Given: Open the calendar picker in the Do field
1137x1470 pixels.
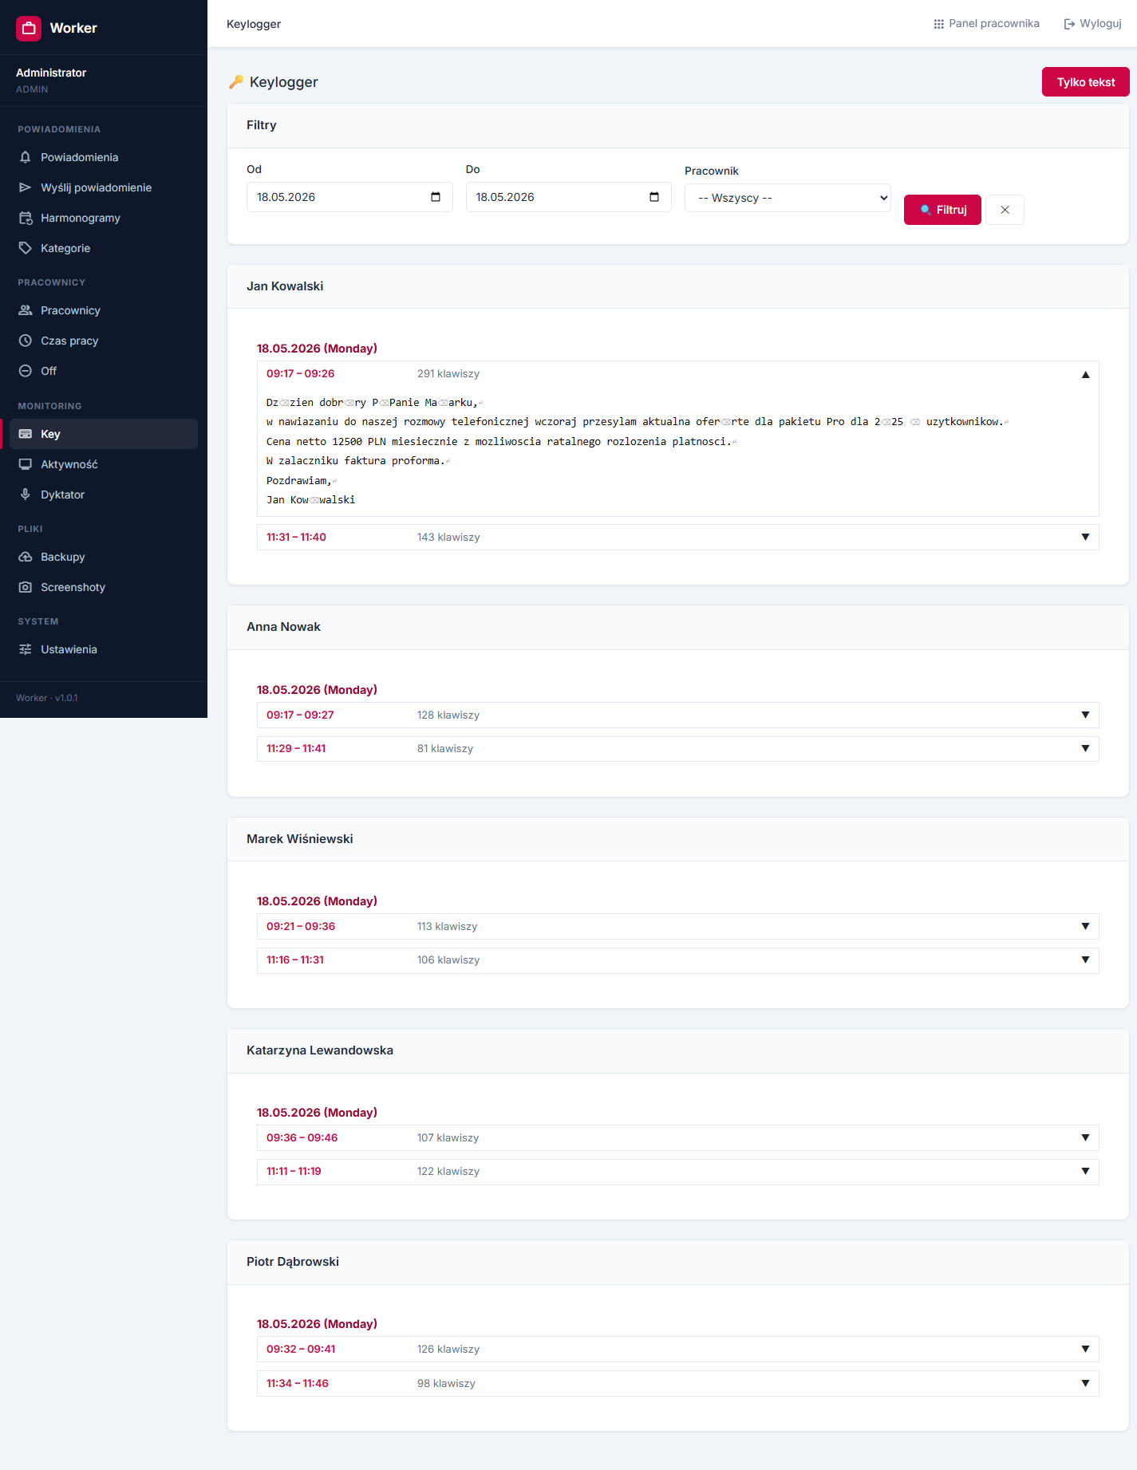Looking at the screenshot, I should (x=654, y=197).
